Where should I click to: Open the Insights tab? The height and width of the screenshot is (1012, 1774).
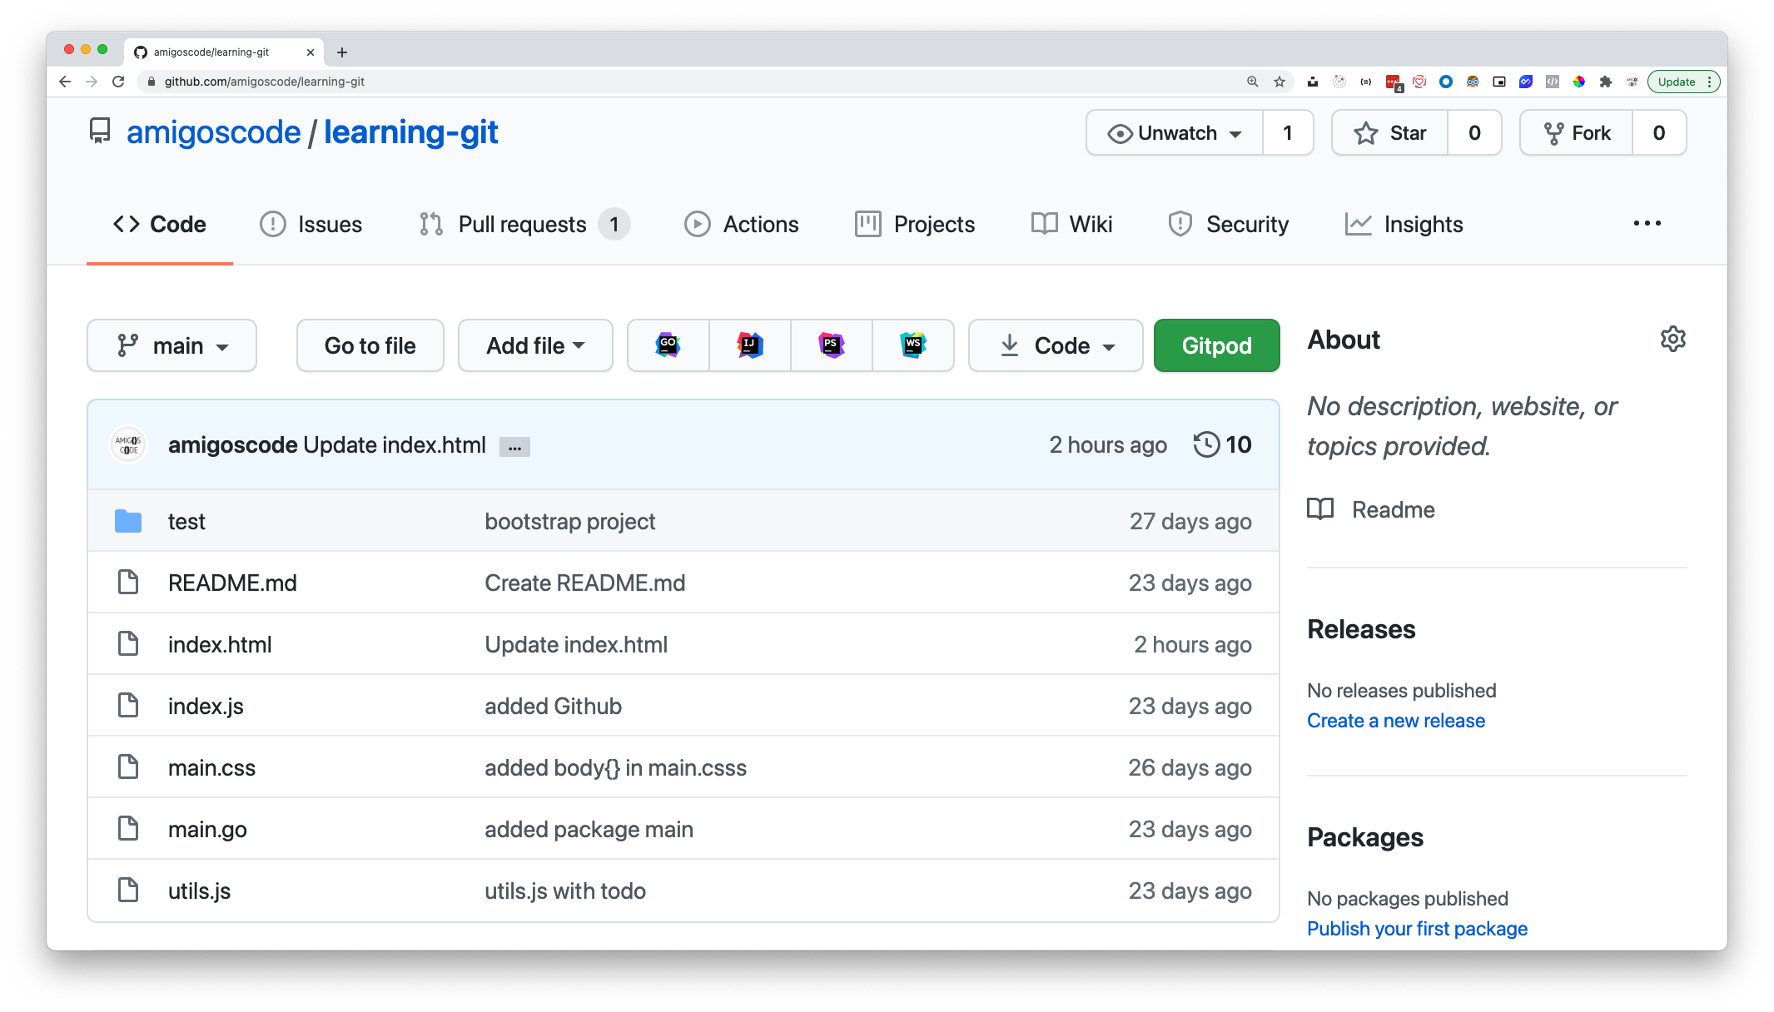(1404, 224)
